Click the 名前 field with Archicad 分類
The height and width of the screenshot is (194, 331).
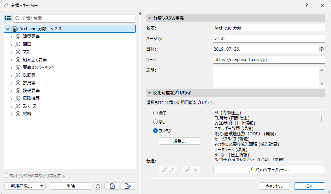click(269, 28)
